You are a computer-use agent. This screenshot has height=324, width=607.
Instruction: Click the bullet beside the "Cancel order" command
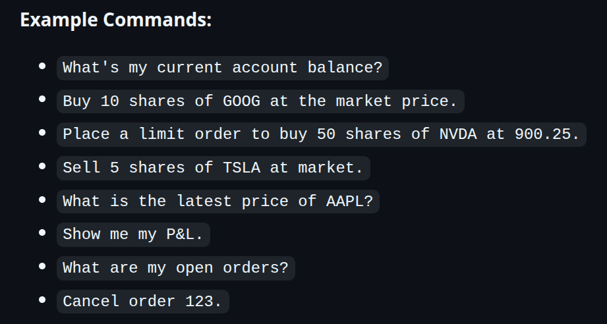tap(42, 300)
